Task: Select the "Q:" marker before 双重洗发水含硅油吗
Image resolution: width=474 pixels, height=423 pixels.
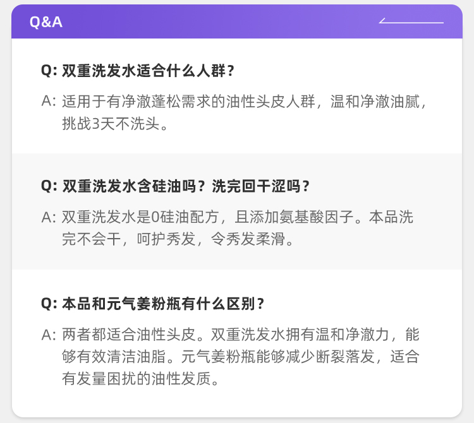Action: (x=49, y=186)
